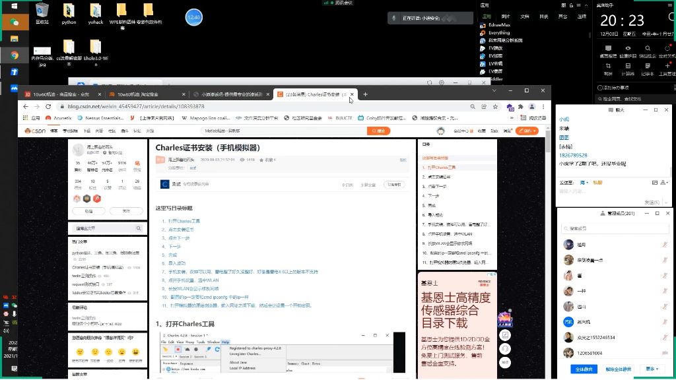Open the orange 创作 dropdown button on CSDN
The image size is (676, 380).
[x=527, y=131]
